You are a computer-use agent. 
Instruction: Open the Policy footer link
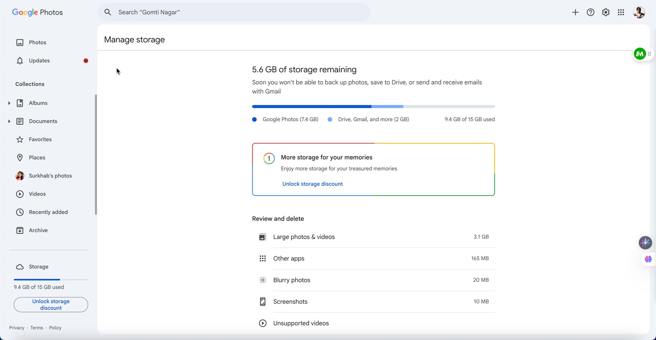[55, 328]
